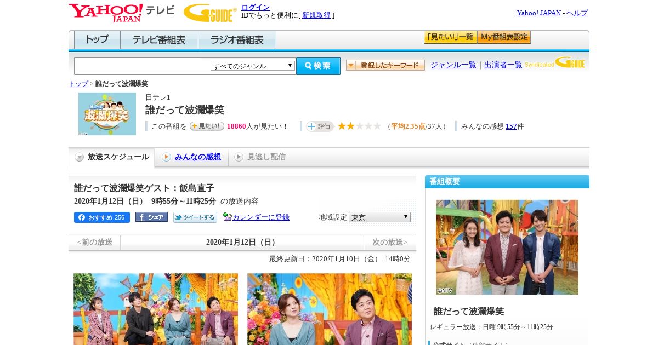
Task: Click the トップ breadcrumb link
Action: pyautogui.click(x=78, y=84)
